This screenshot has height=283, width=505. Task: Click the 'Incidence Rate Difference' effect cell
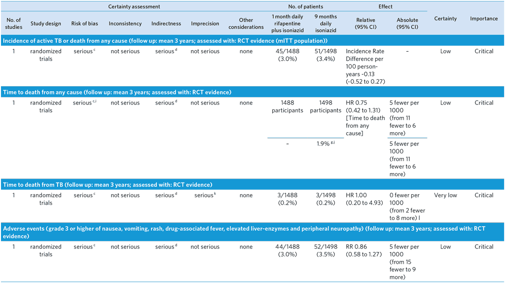click(x=365, y=66)
